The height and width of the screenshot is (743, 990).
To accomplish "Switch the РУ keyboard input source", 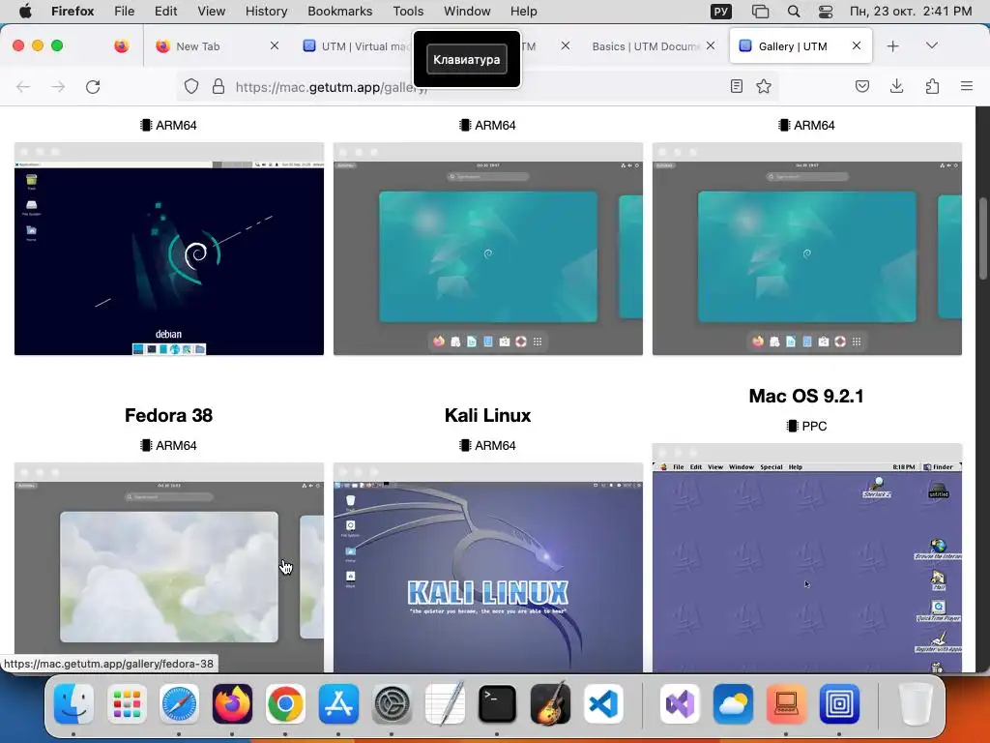I will (720, 11).
